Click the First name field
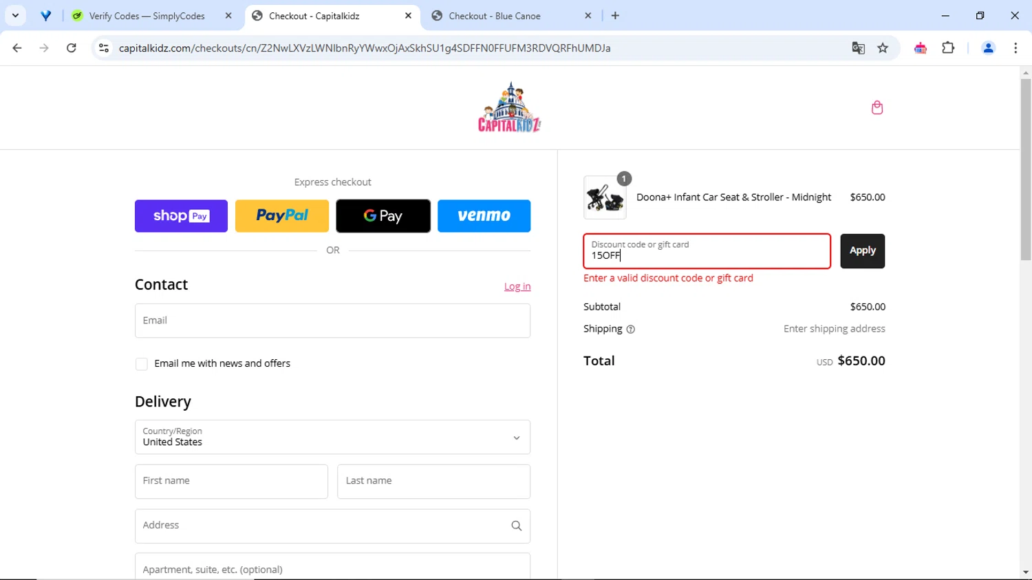Viewport: 1032px width, 580px height. click(x=231, y=482)
